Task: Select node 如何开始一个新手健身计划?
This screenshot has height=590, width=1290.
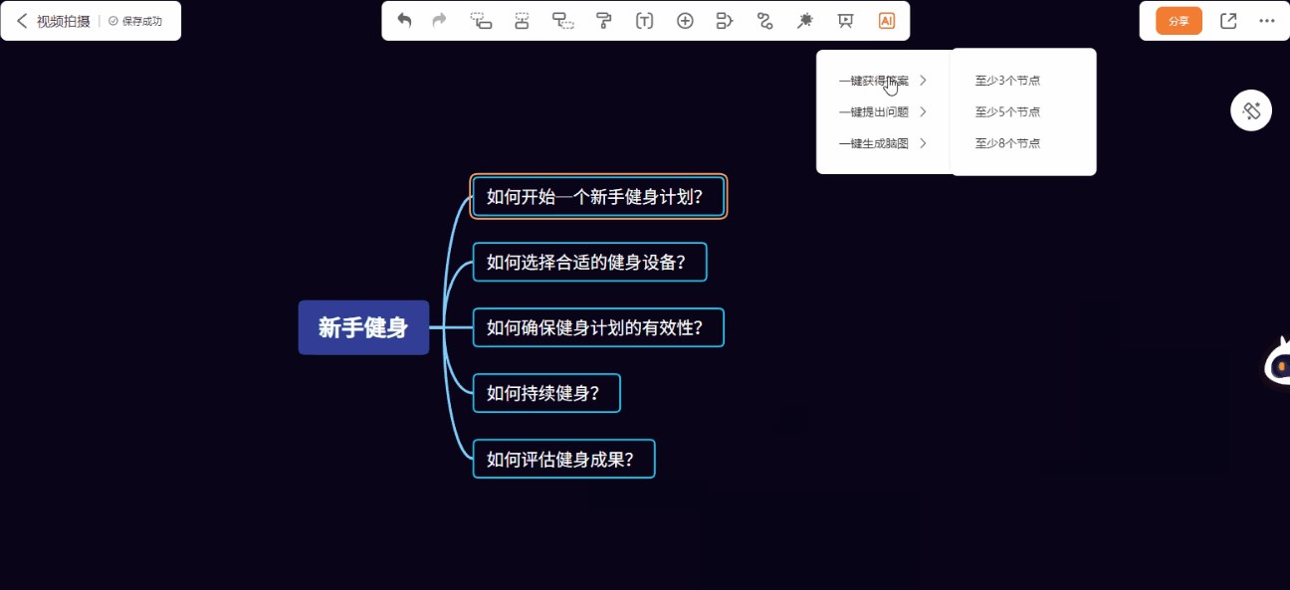Action: (x=598, y=196)
